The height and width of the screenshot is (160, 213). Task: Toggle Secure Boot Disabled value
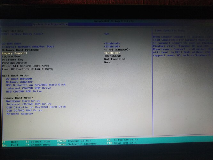(x=112, y=56)
